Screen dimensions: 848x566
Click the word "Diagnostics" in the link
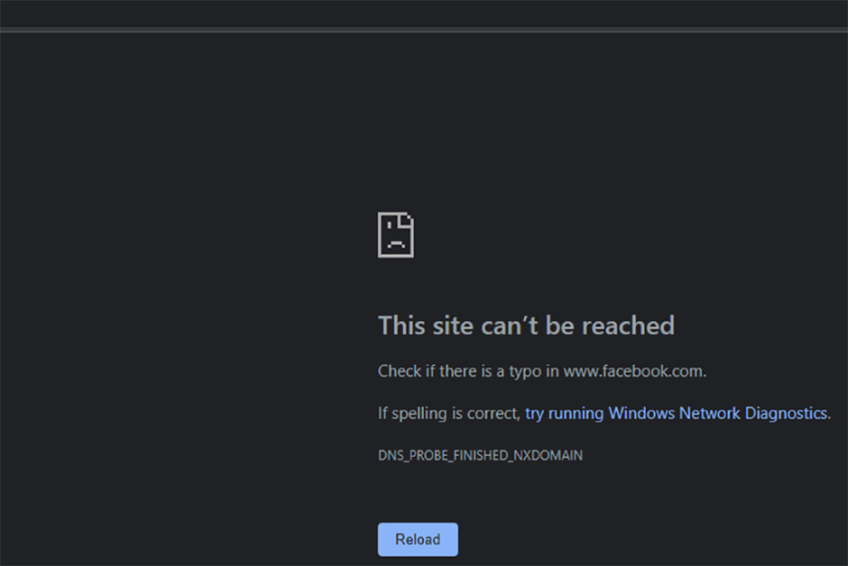(787, 413)
